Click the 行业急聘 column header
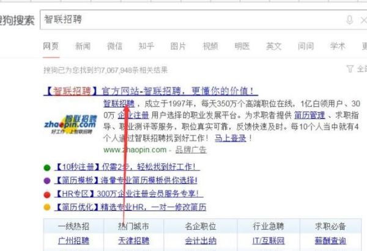367x251 pixels. coord(269,226)
